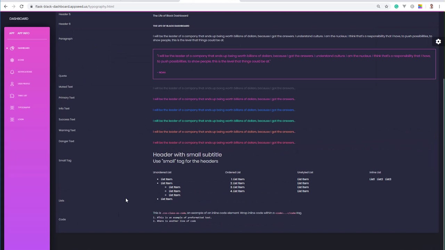Click the Login icon in sidebar

coord(12,119)
